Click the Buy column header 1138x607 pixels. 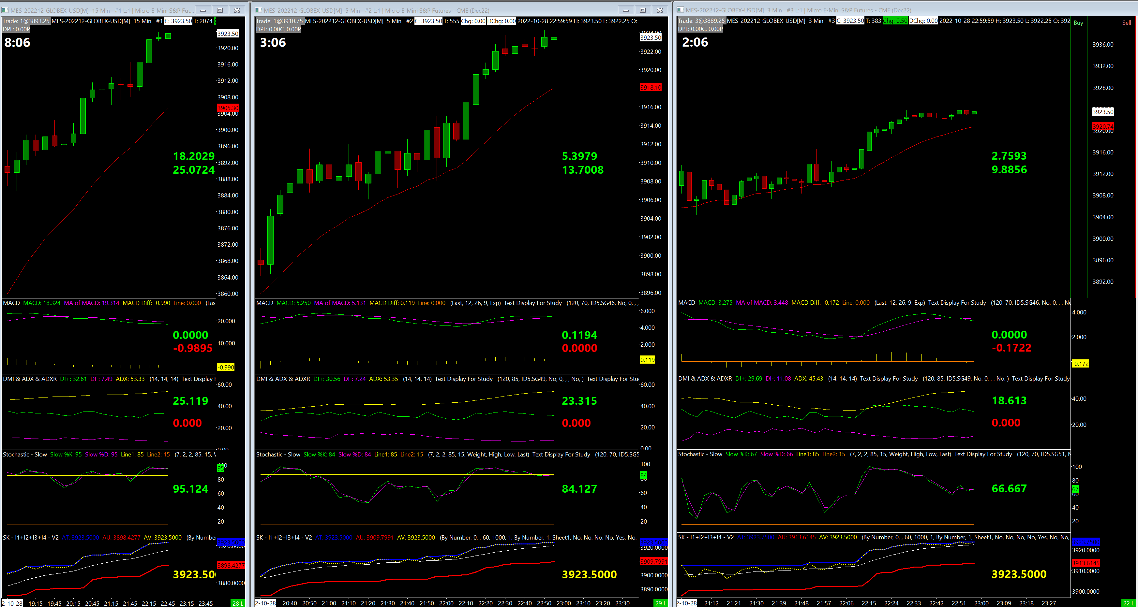coord(1078,23)
